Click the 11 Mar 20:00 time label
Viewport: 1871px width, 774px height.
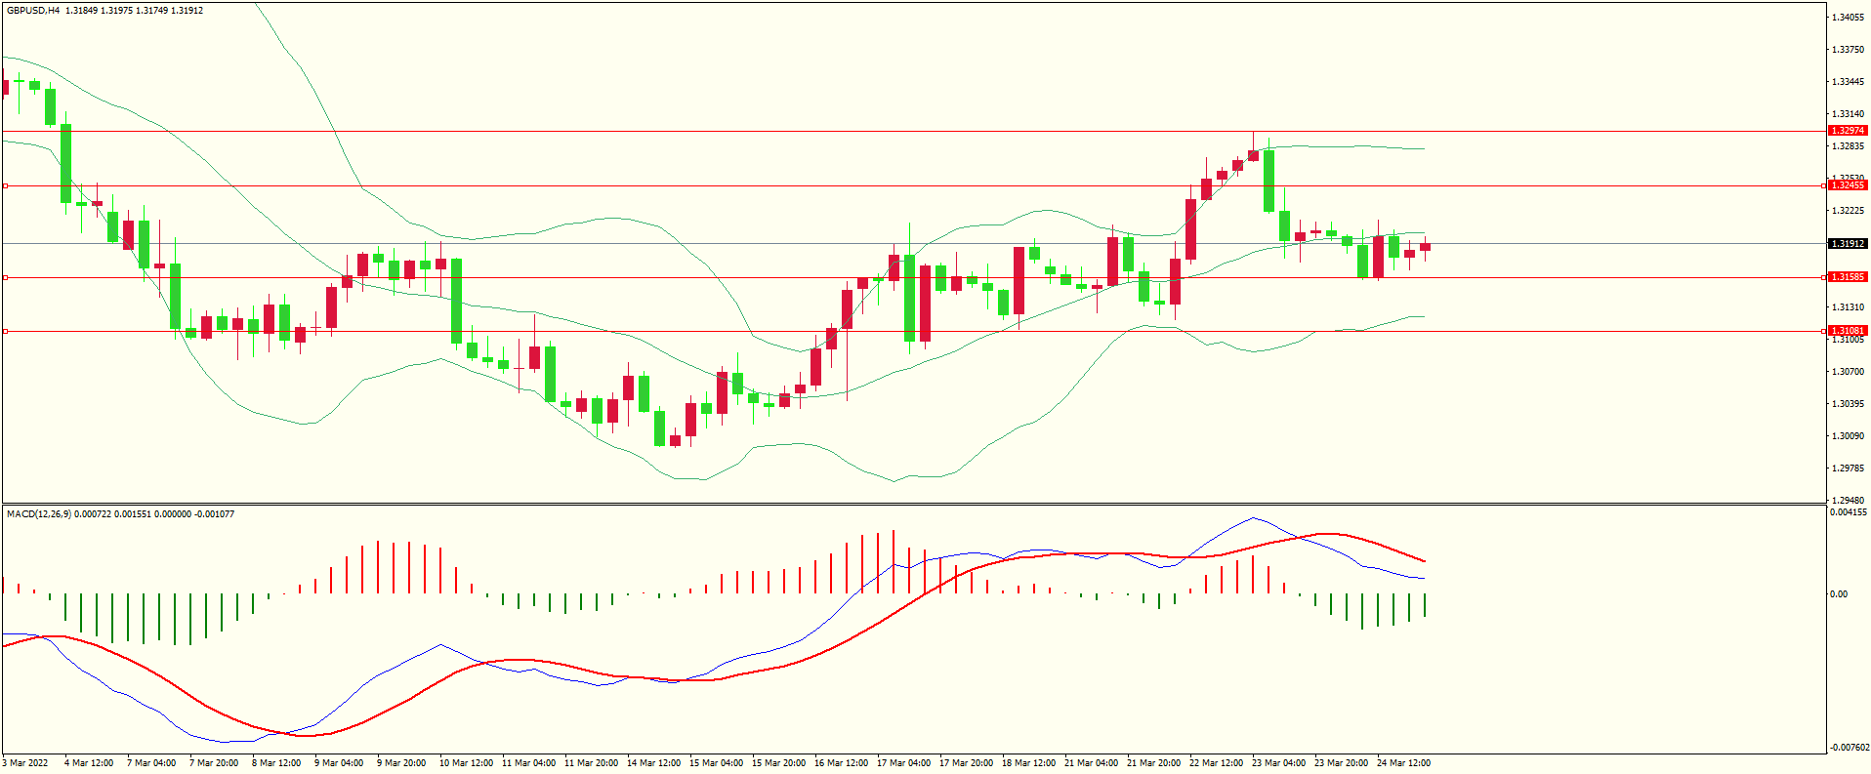pos(591,763)
